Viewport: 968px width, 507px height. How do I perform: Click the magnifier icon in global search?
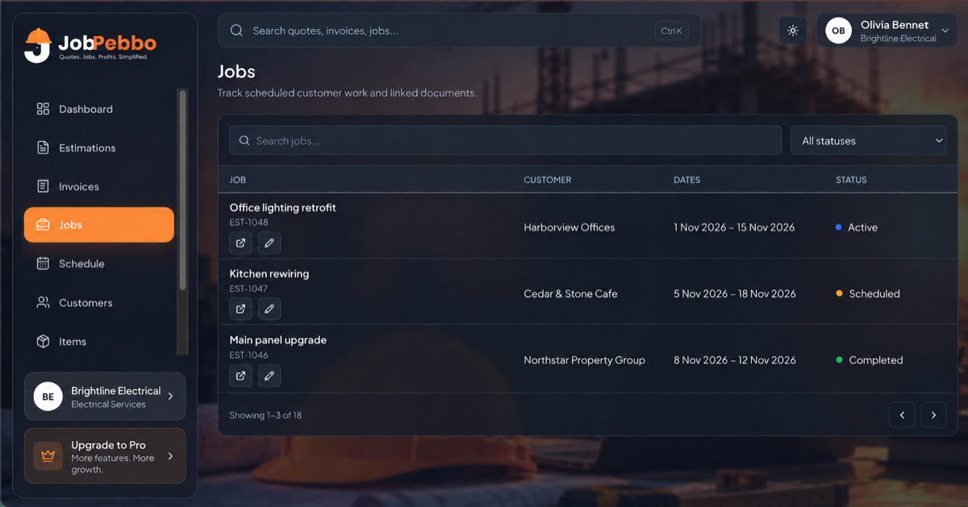click(236, 31)
